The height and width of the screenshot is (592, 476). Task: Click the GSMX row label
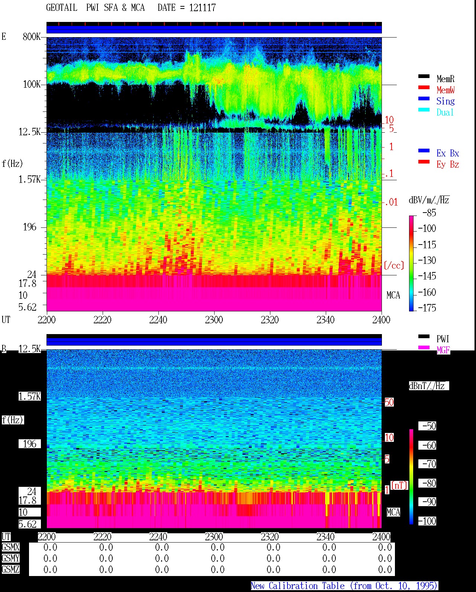[x=10, y=547]
